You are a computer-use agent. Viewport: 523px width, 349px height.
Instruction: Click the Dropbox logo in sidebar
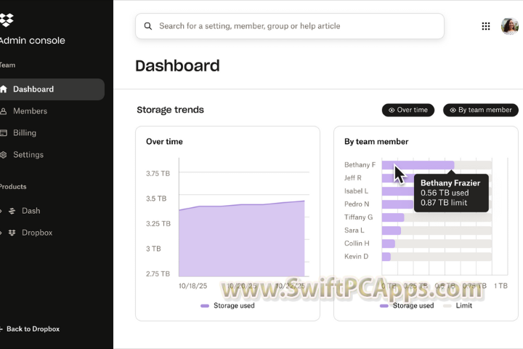pyautogui.click(x=7, y=20)
